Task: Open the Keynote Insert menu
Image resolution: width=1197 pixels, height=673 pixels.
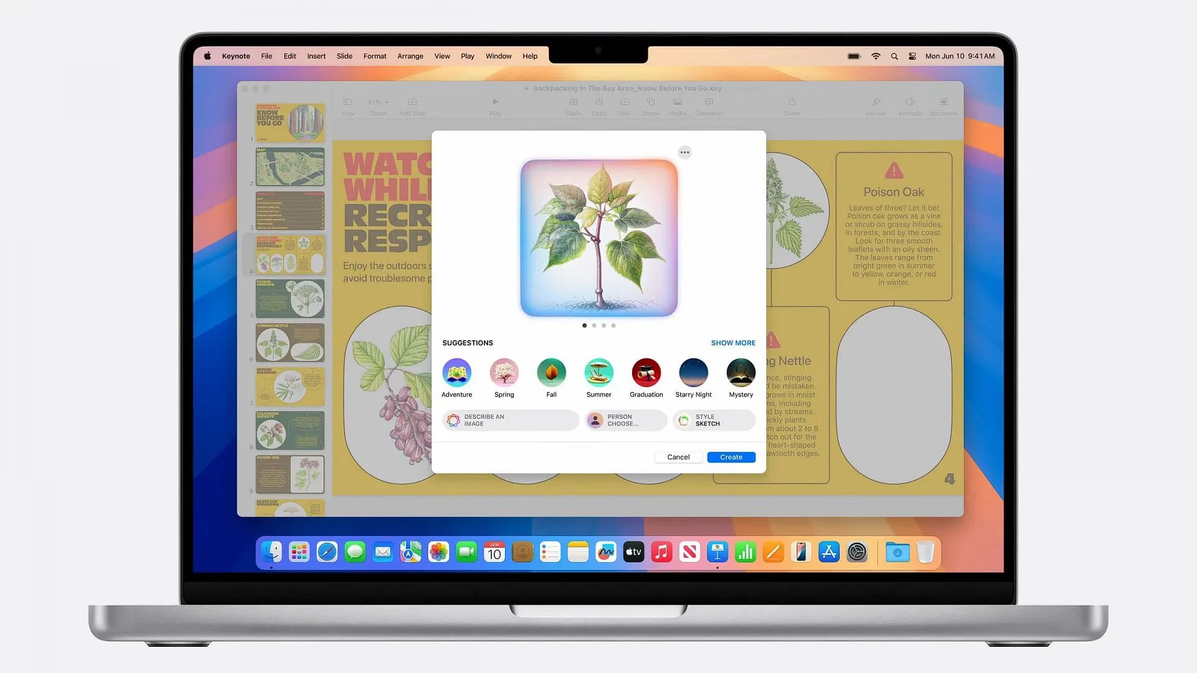Action: point(315,56)
